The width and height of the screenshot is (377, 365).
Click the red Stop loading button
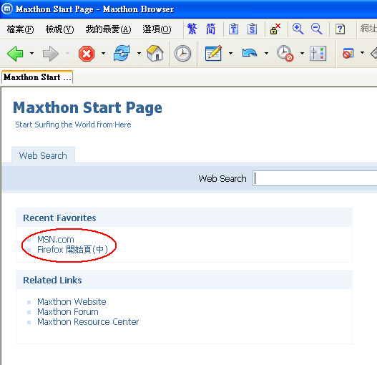point(87,54)
